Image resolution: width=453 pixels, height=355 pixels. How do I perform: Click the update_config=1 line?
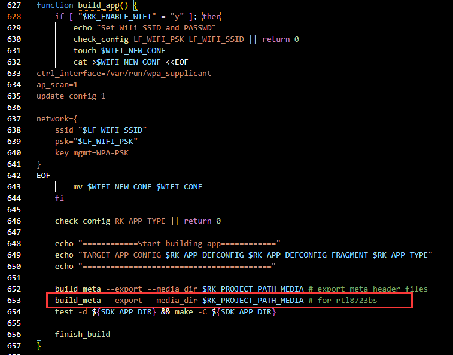[71, 96]
